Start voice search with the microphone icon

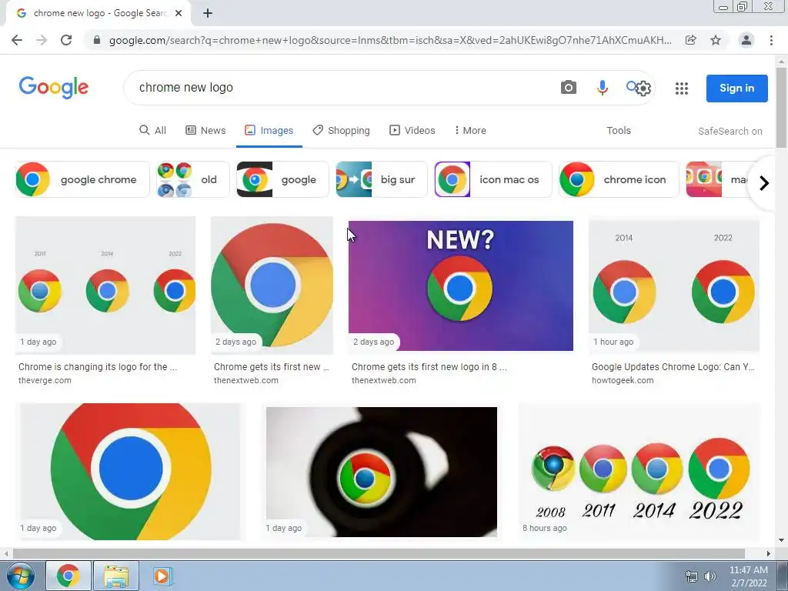pyautogui.click(x=602, y=88)
